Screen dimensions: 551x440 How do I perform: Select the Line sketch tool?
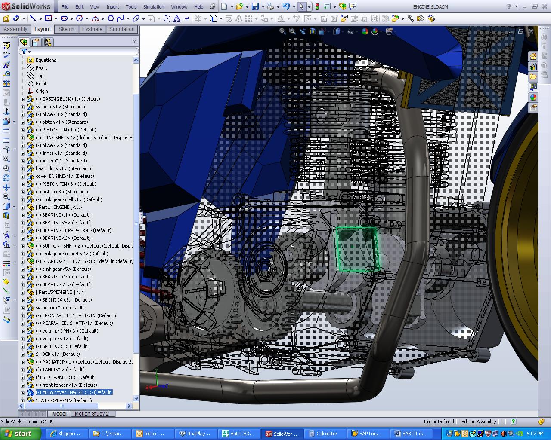(x=32, y=18)
